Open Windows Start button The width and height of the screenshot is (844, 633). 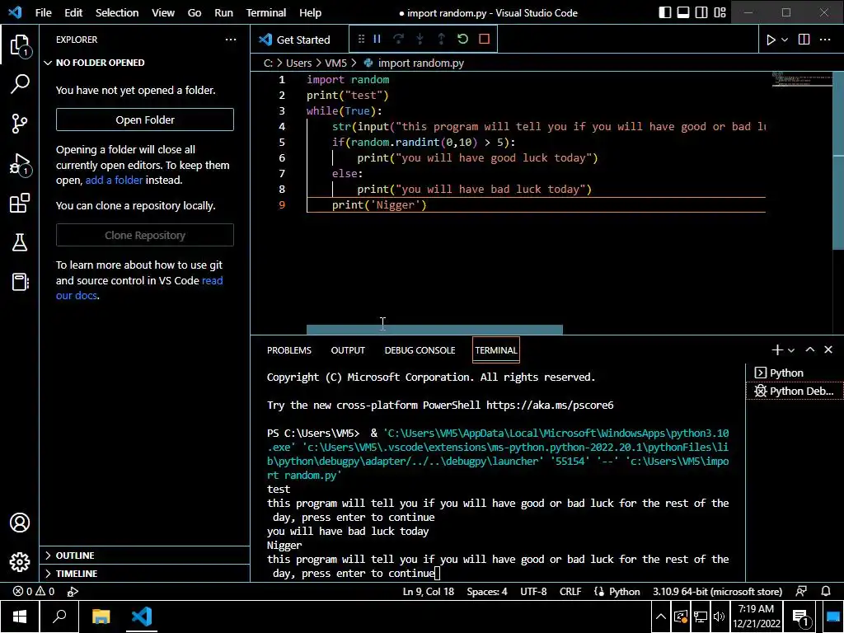tap(20, 617)
